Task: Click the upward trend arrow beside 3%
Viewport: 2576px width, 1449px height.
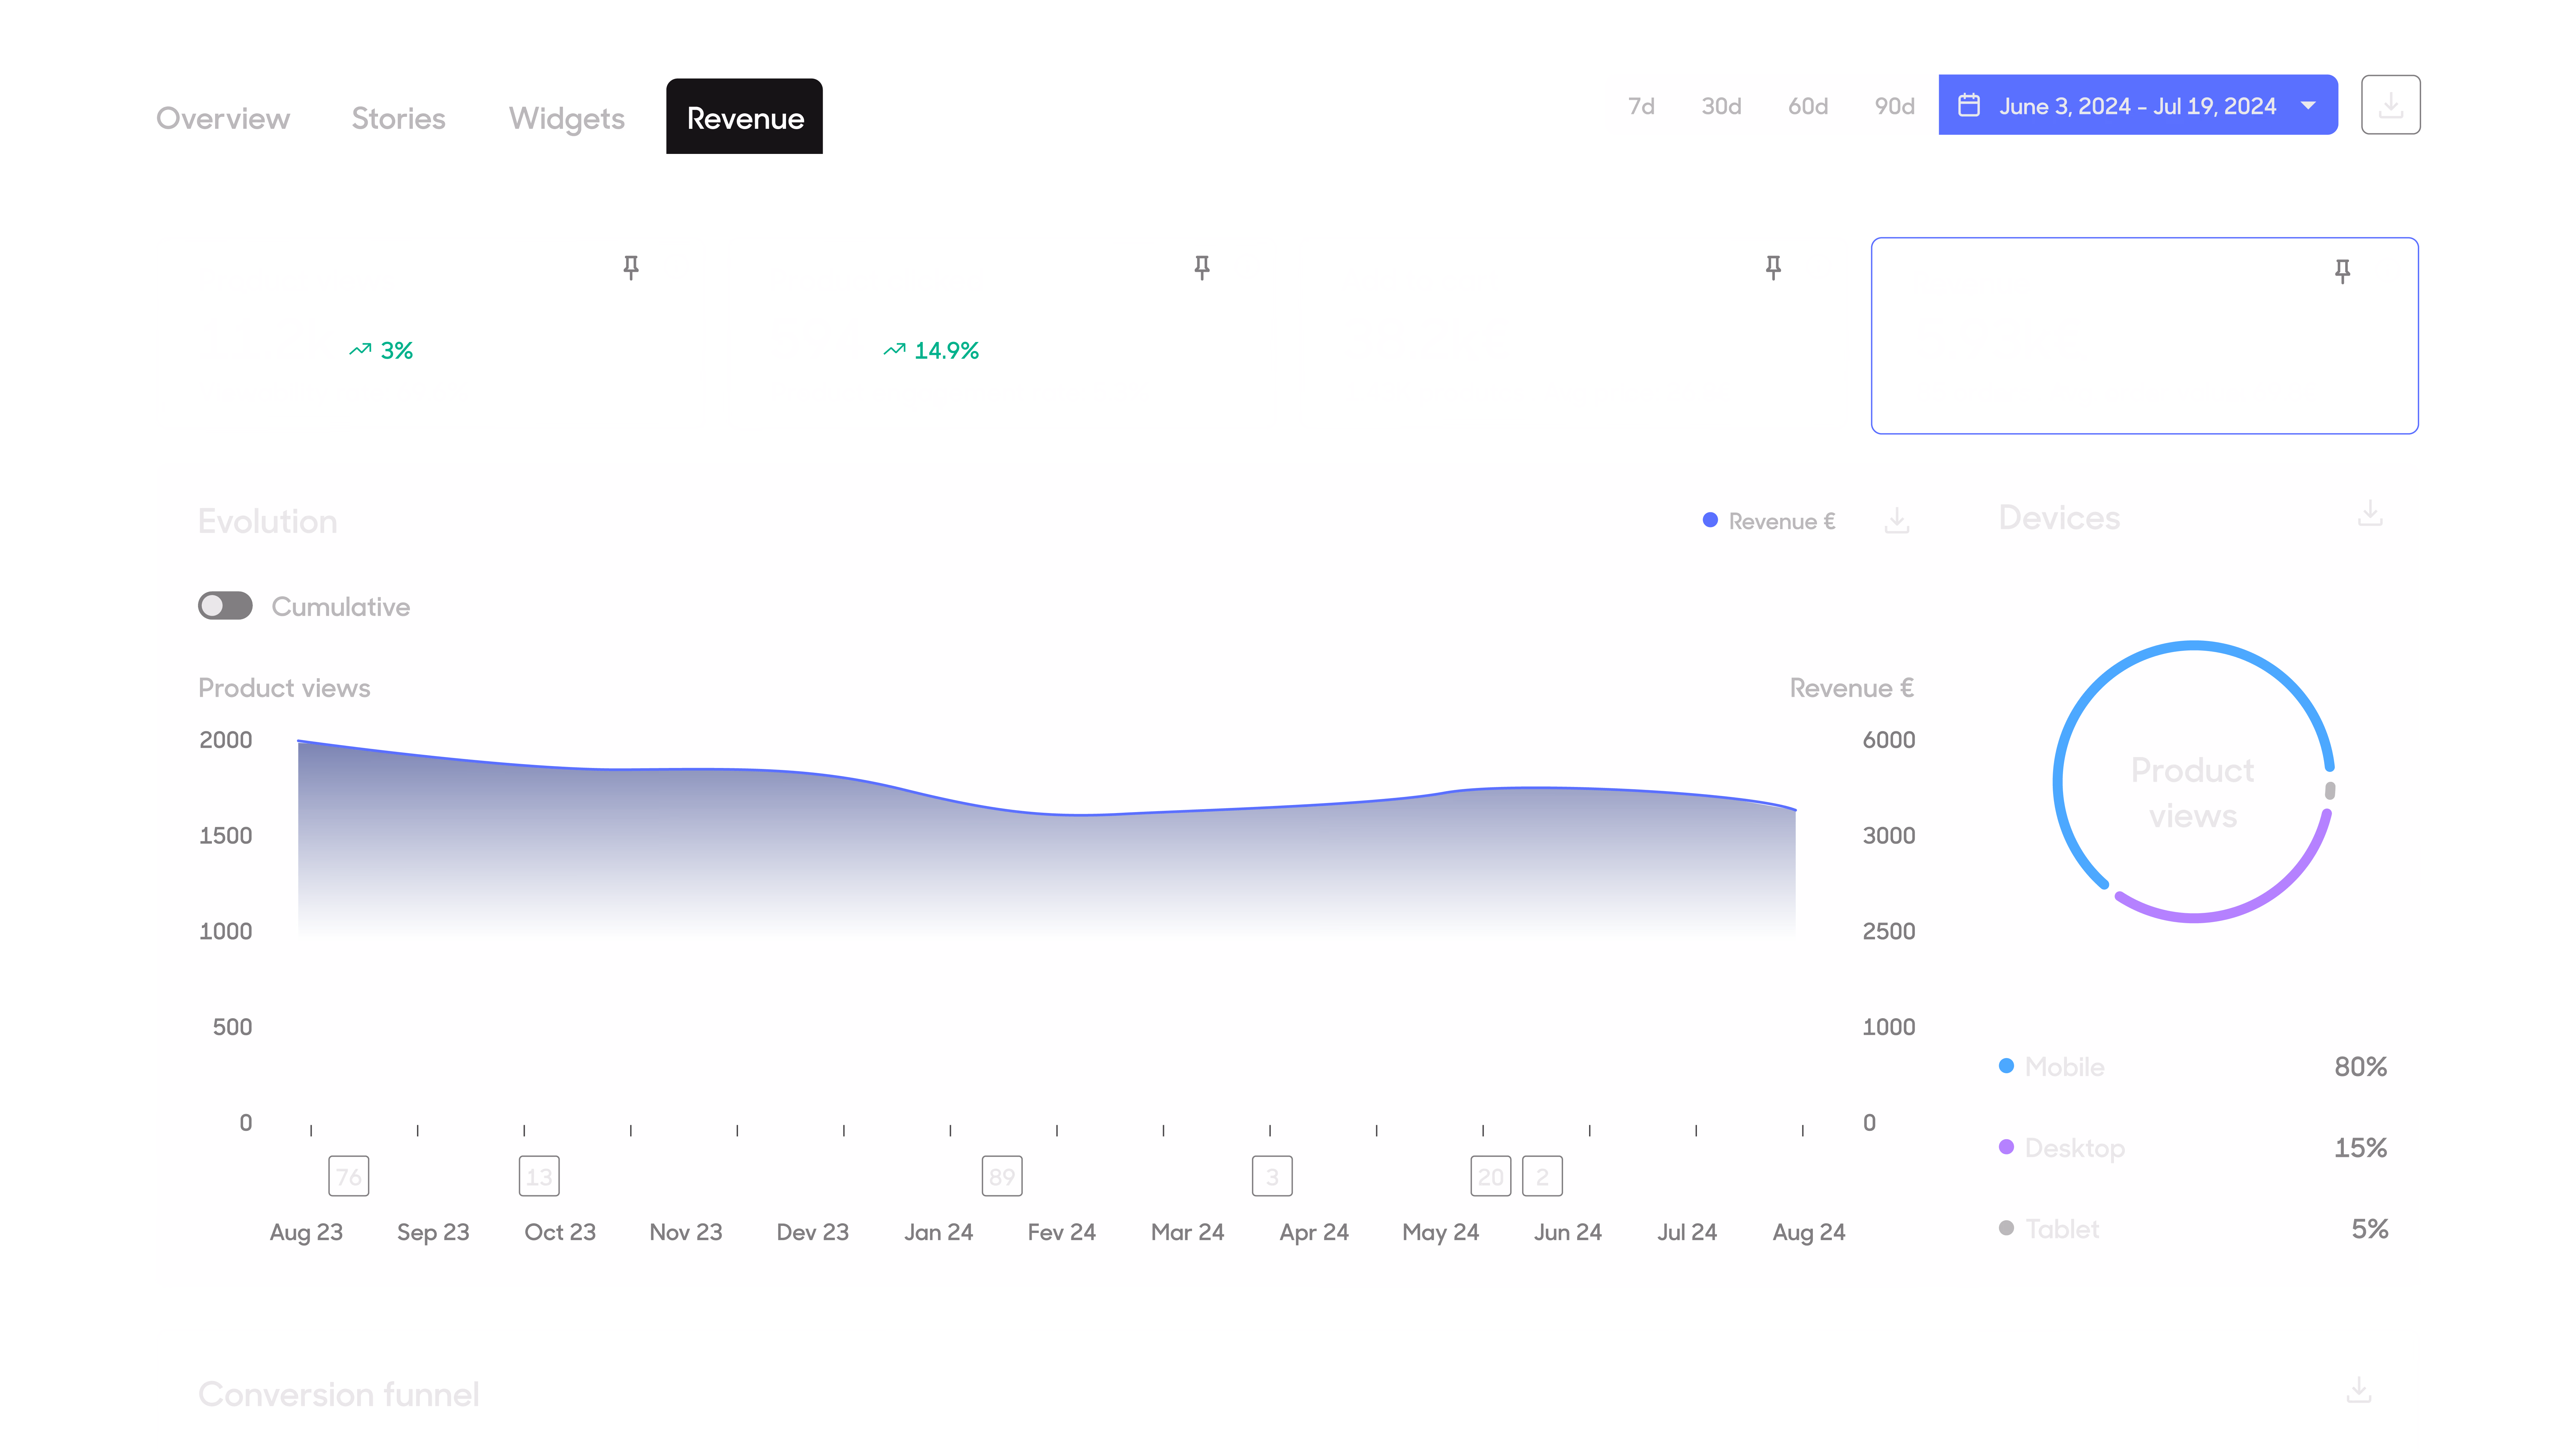Action: tap(360, 350)
